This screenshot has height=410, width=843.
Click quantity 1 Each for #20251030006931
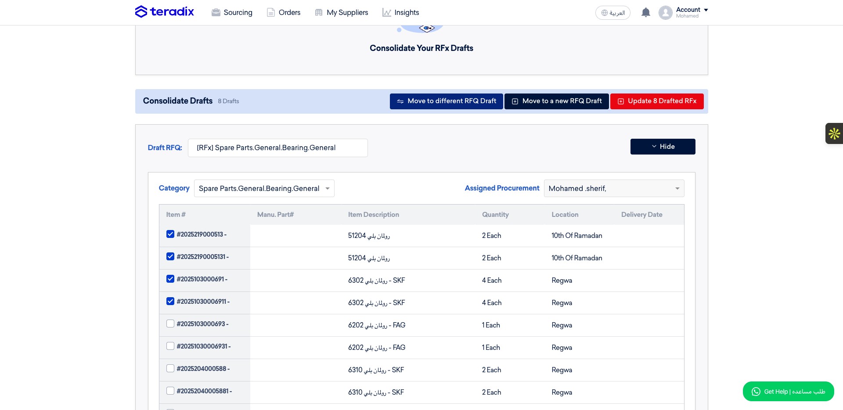491,348
